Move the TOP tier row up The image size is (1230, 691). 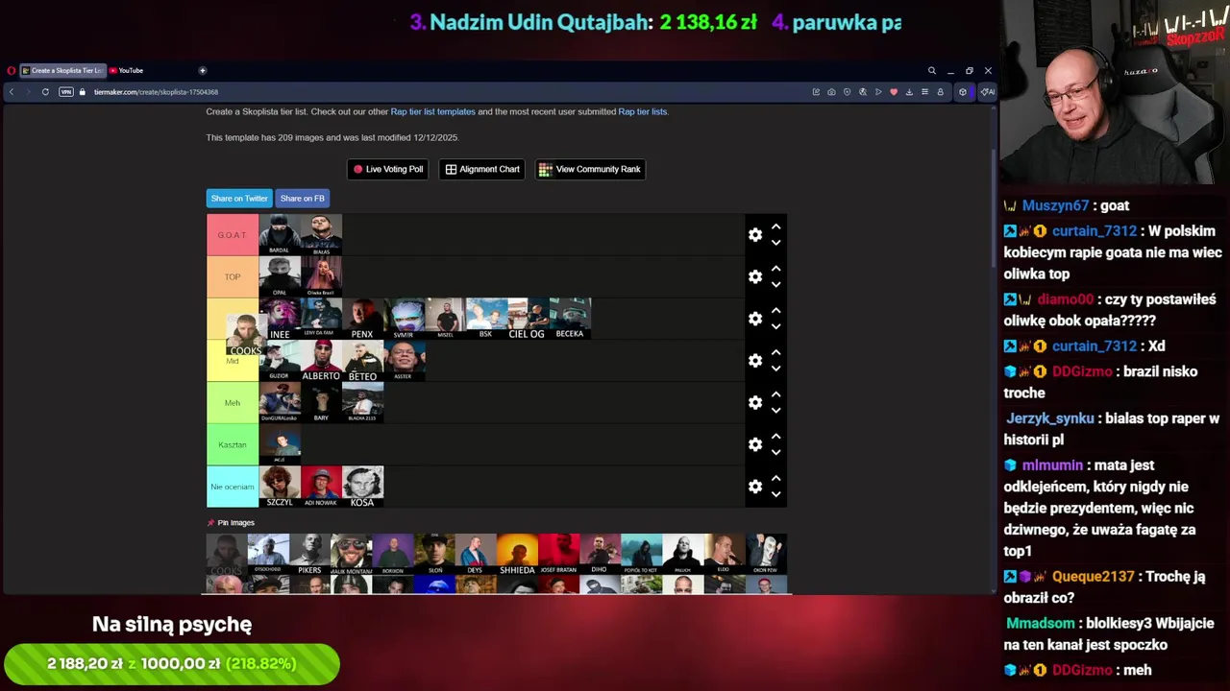775,269
